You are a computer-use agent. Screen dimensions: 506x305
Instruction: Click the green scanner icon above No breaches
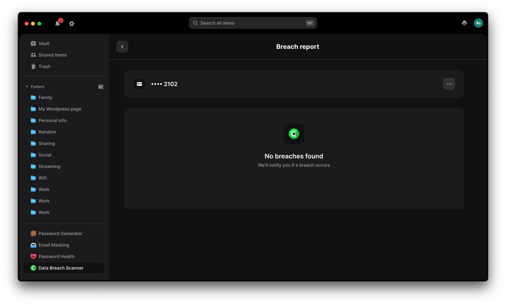[294, 134]
